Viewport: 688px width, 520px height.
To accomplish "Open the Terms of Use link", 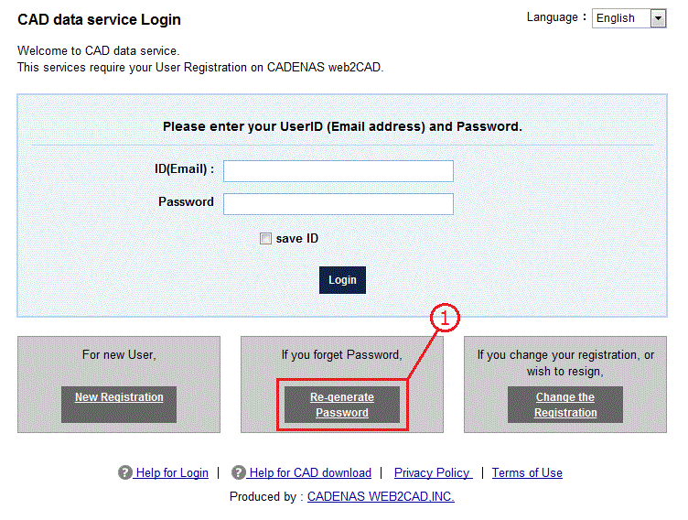I will tap(527, 472).
